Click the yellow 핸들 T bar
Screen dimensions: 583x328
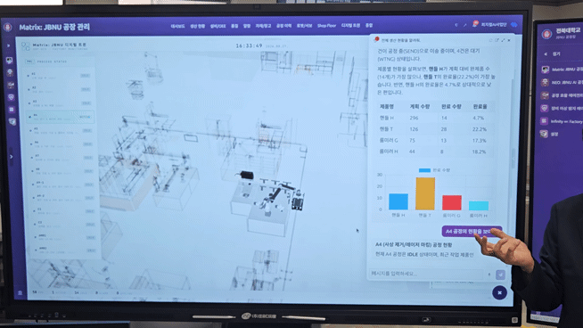(425, 193)
